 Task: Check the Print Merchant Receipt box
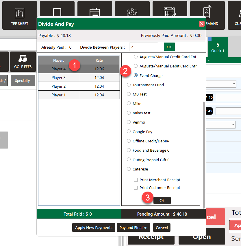click(136, 180)
